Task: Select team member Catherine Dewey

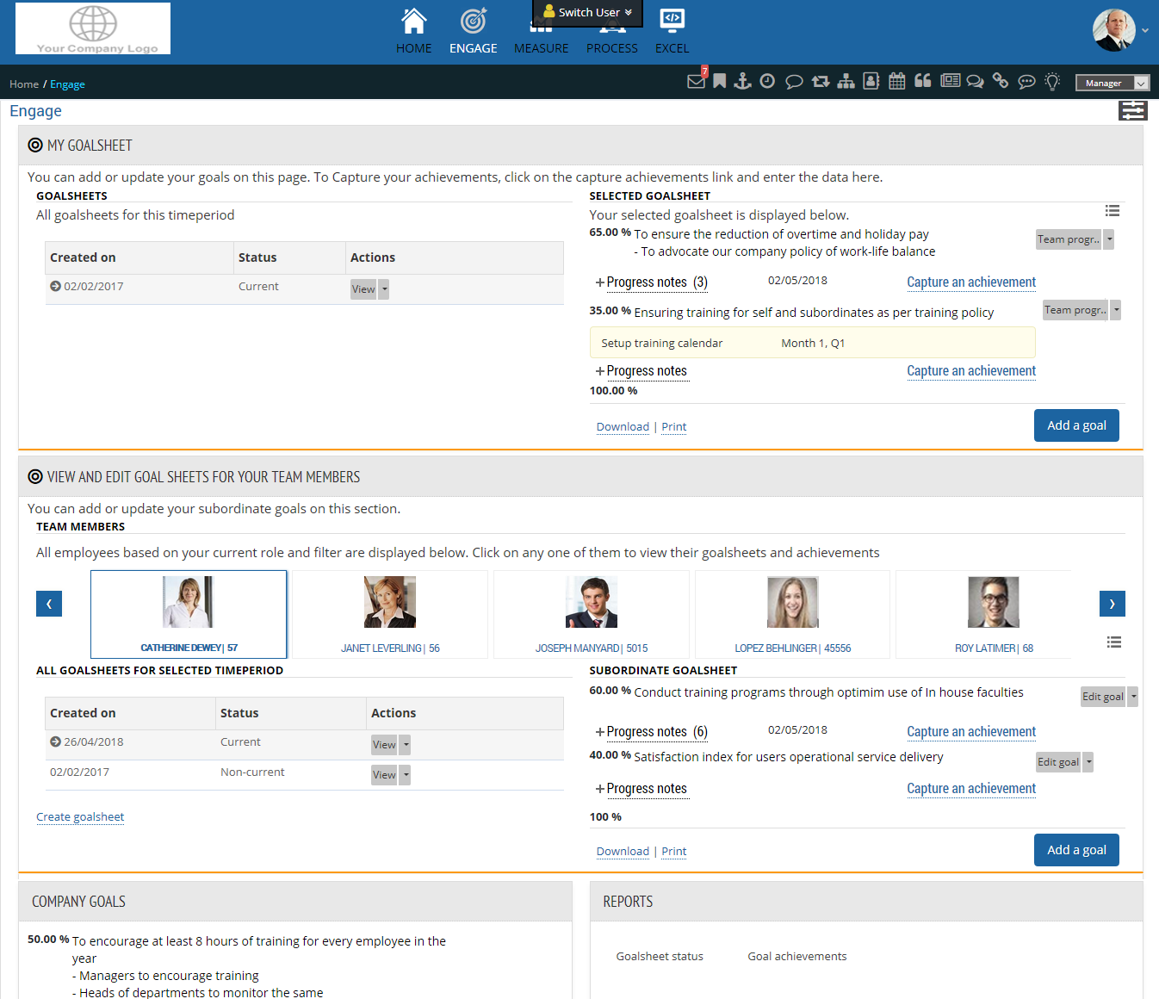Action: click(x=189, y=614)
